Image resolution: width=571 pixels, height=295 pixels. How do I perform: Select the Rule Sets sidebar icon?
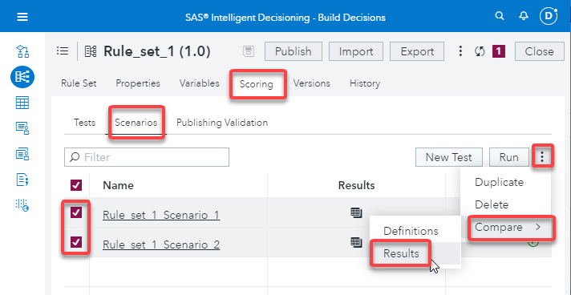22,76
